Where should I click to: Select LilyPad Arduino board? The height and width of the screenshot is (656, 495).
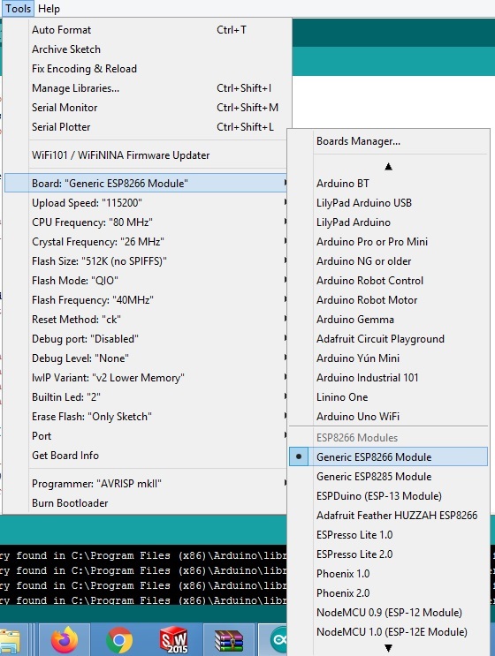pos(388,222)
